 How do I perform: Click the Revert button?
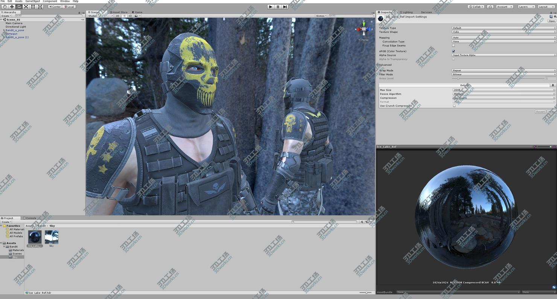tap(540, 112)
